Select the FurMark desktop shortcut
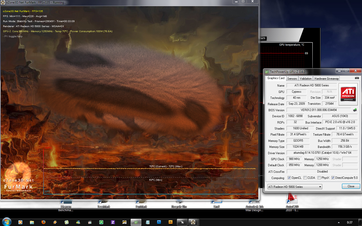Screen dimensions: 362x226 click(141, 204)
